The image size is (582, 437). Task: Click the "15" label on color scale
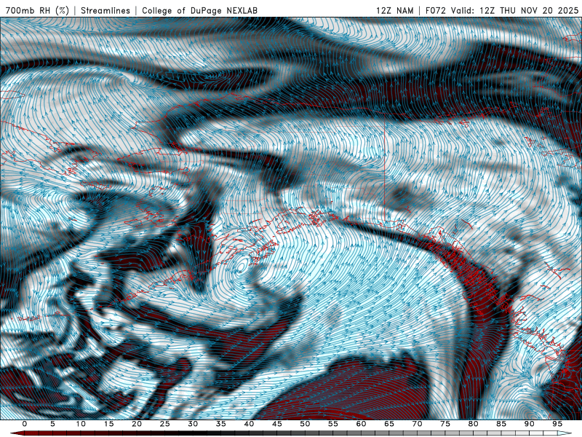(108, 424)
